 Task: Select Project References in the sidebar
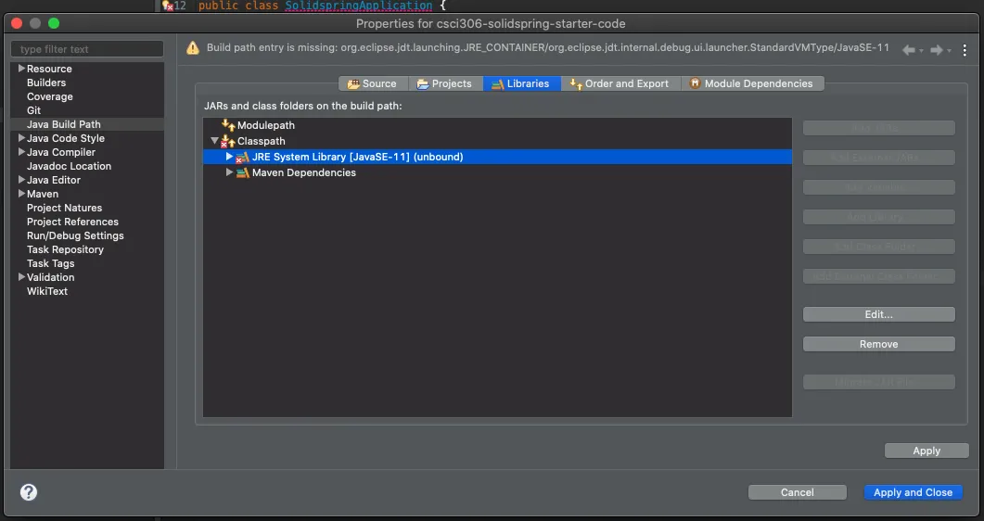[x=72, y=222]
